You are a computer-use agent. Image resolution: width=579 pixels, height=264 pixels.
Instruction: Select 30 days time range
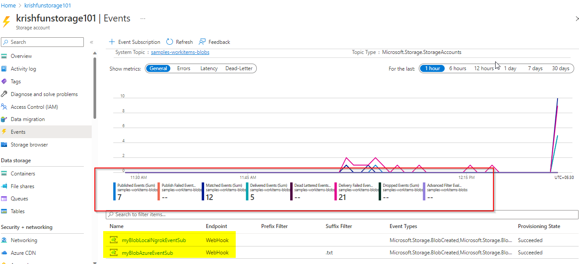pyautogui.click(x=561, y=68)
